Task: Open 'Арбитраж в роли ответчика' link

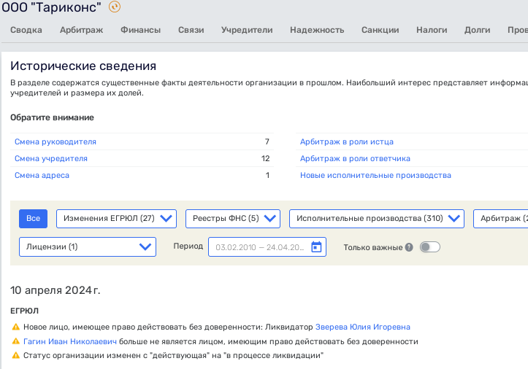Action: pyautogui.click(x=355, y=158)
